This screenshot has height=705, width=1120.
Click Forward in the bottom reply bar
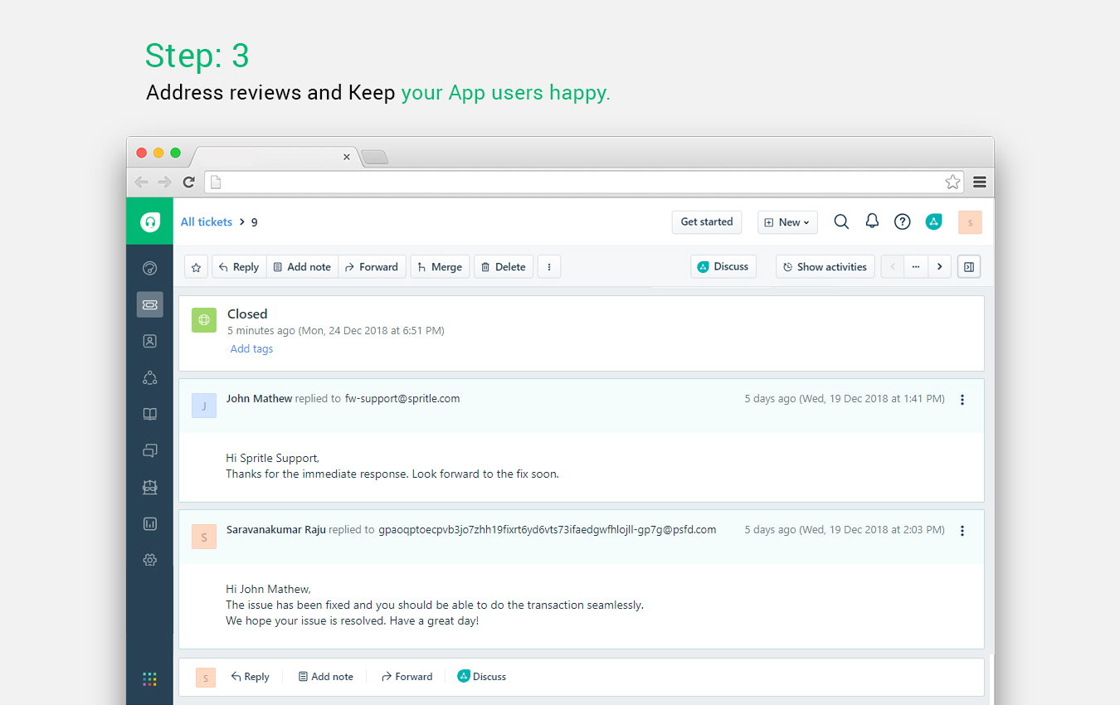coord(407,677)
